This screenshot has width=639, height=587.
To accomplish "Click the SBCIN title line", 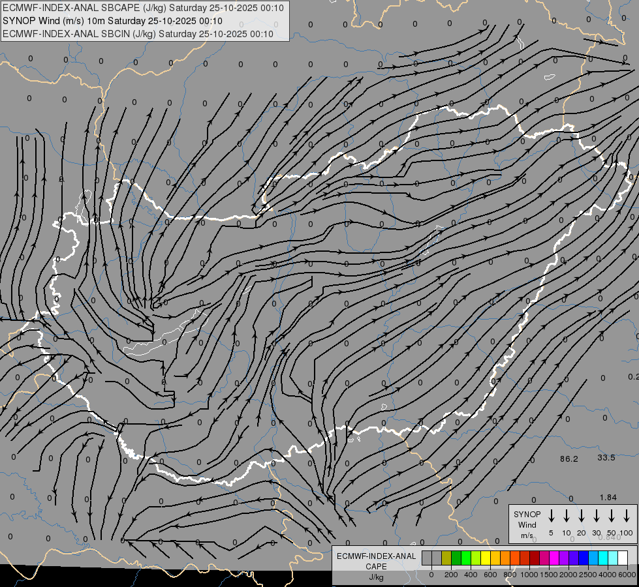I will [x=138, y=34].
